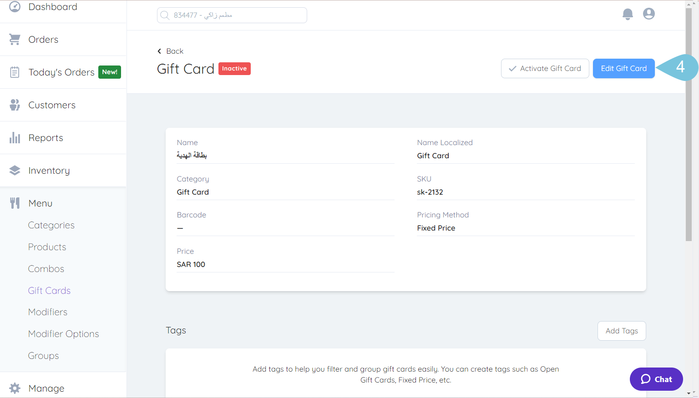This screenshot has height=398, width=699.
Task: Focus the search input field
Action: tap(232, 15)
